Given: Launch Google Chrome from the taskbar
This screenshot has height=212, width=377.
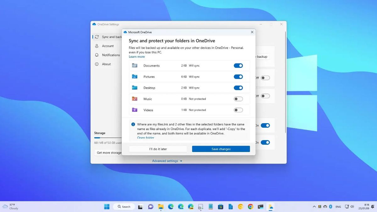Looking at the screenshot, I should (250, 207).
